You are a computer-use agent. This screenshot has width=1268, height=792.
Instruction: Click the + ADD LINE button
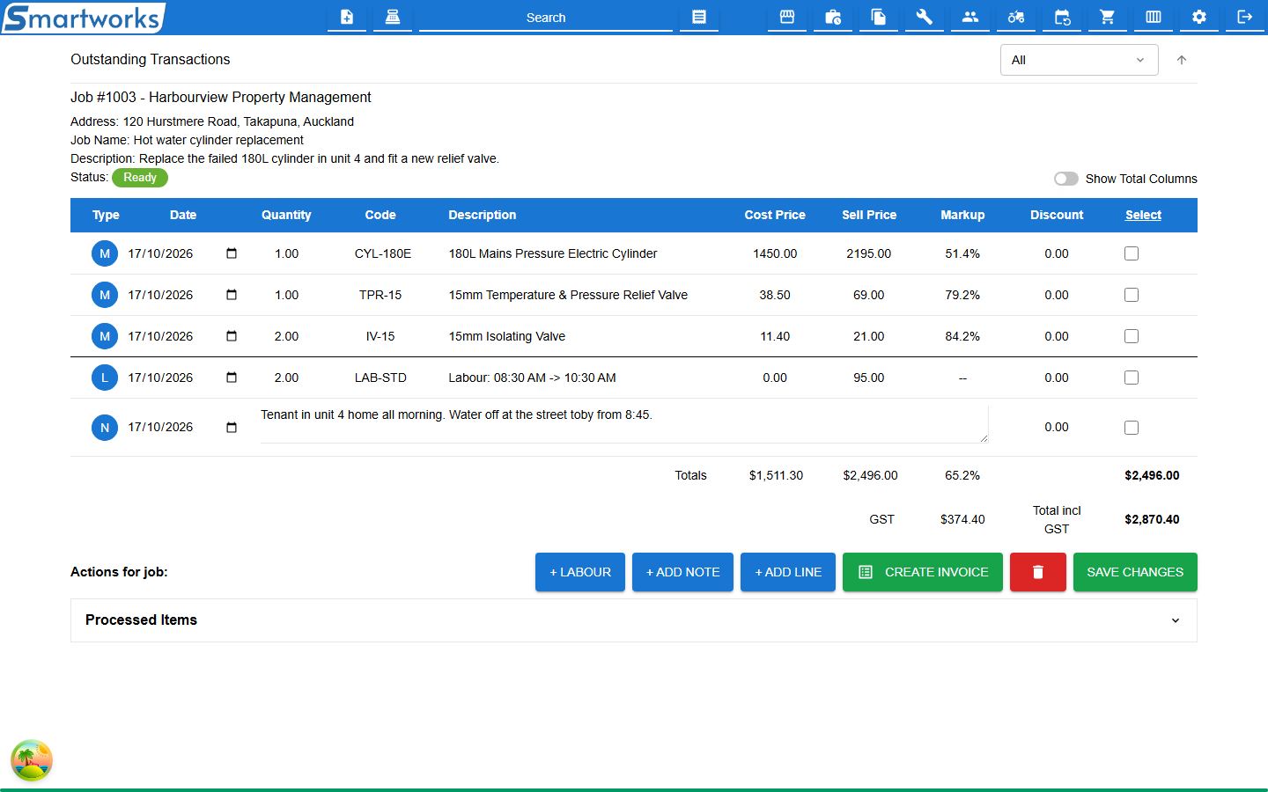click(x=788, y=572)
